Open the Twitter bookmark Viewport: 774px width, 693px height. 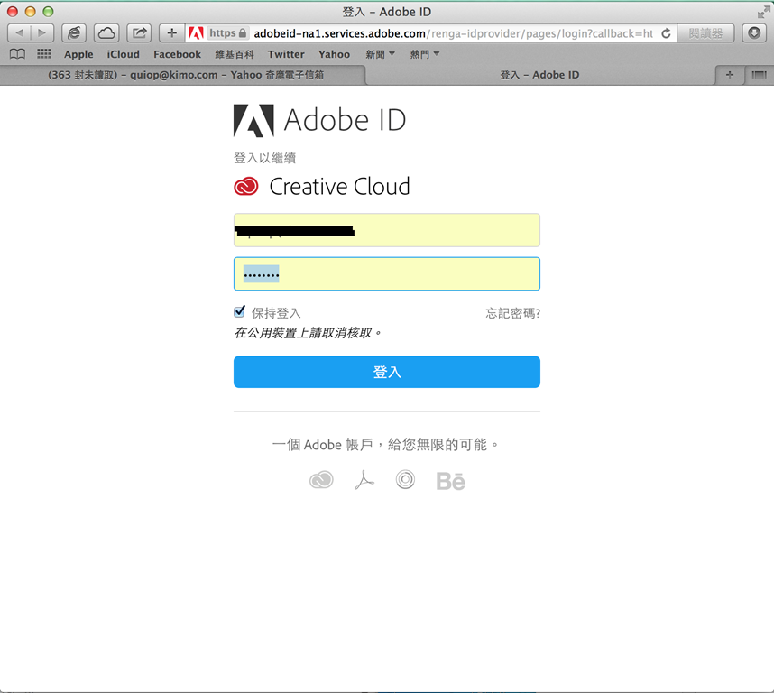[x=286, y=54]
